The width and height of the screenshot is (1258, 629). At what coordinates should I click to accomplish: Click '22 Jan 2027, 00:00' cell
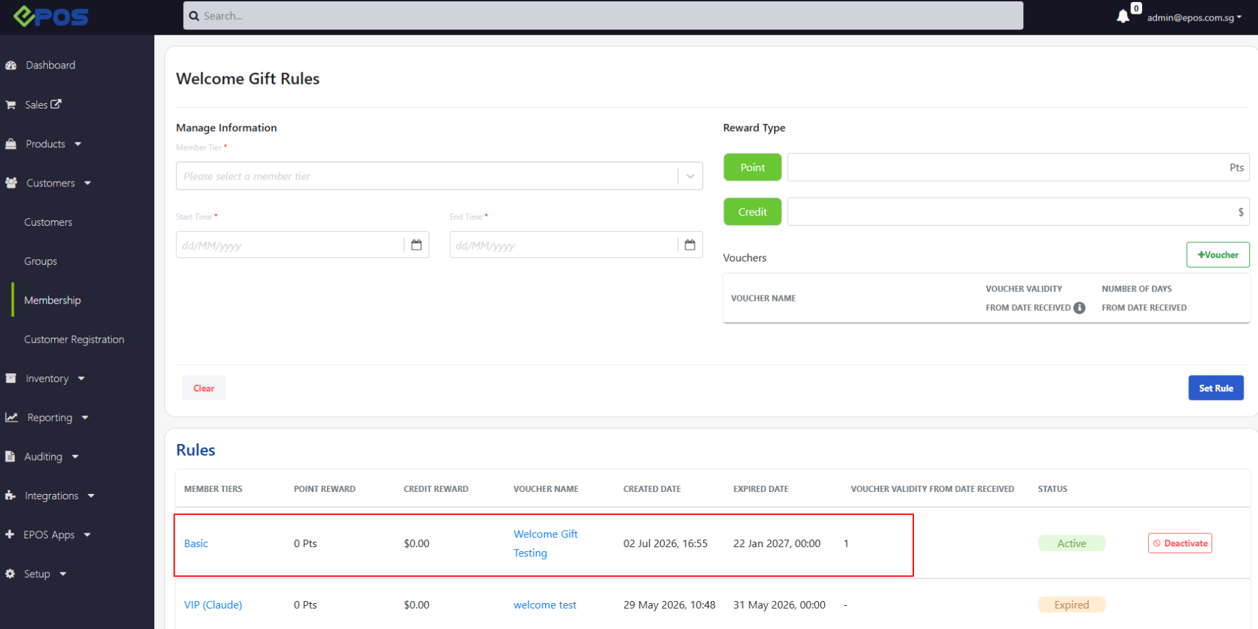coord(777,544)
